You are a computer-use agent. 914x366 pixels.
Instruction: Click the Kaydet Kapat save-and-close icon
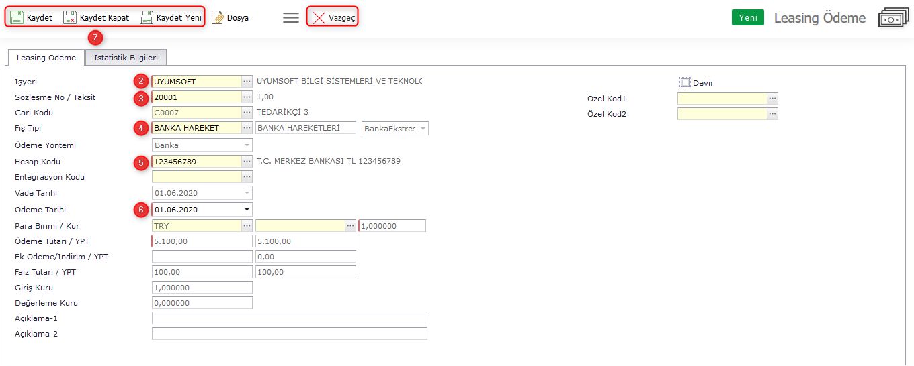(70, 18)
